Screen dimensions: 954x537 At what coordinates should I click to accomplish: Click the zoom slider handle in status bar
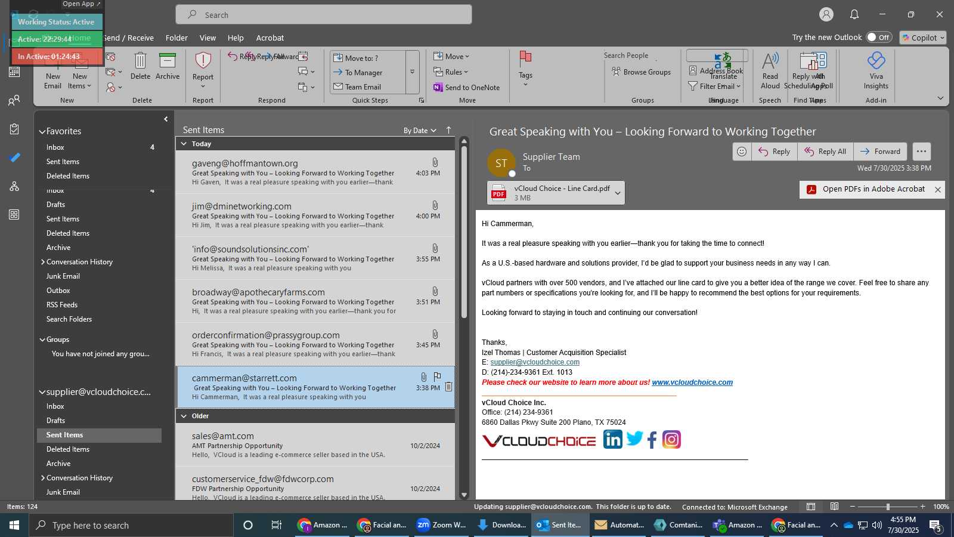coord(888,507)
